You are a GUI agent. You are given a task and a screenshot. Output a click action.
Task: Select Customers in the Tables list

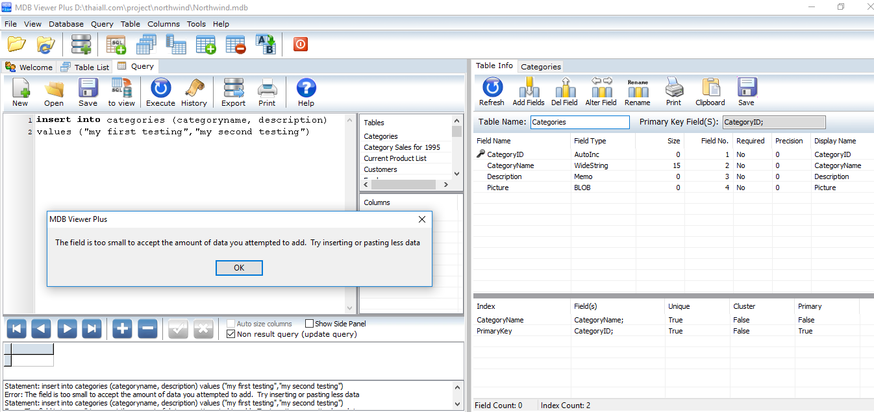point(381,169)
